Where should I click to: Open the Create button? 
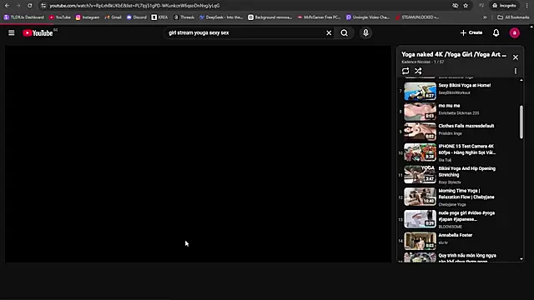point(471,32)
